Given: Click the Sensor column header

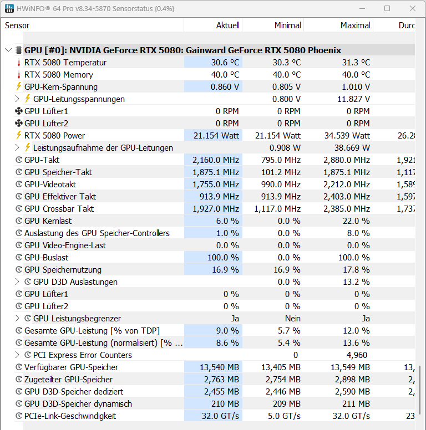Looking at the screenshot, I should [x=93, y=25].
